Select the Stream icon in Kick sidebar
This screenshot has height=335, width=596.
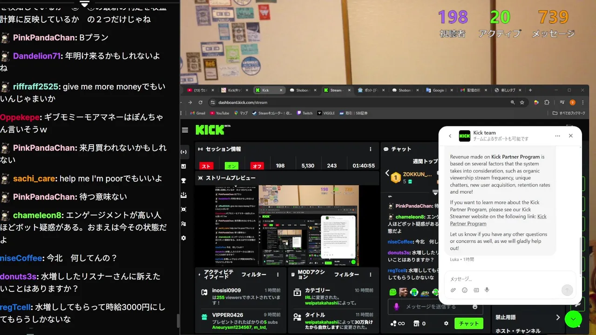click(x=184, y=152)
